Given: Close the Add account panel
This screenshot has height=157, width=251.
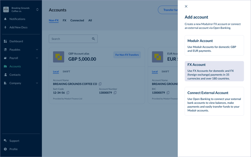Looking at the screenshot, I should 186,7.
